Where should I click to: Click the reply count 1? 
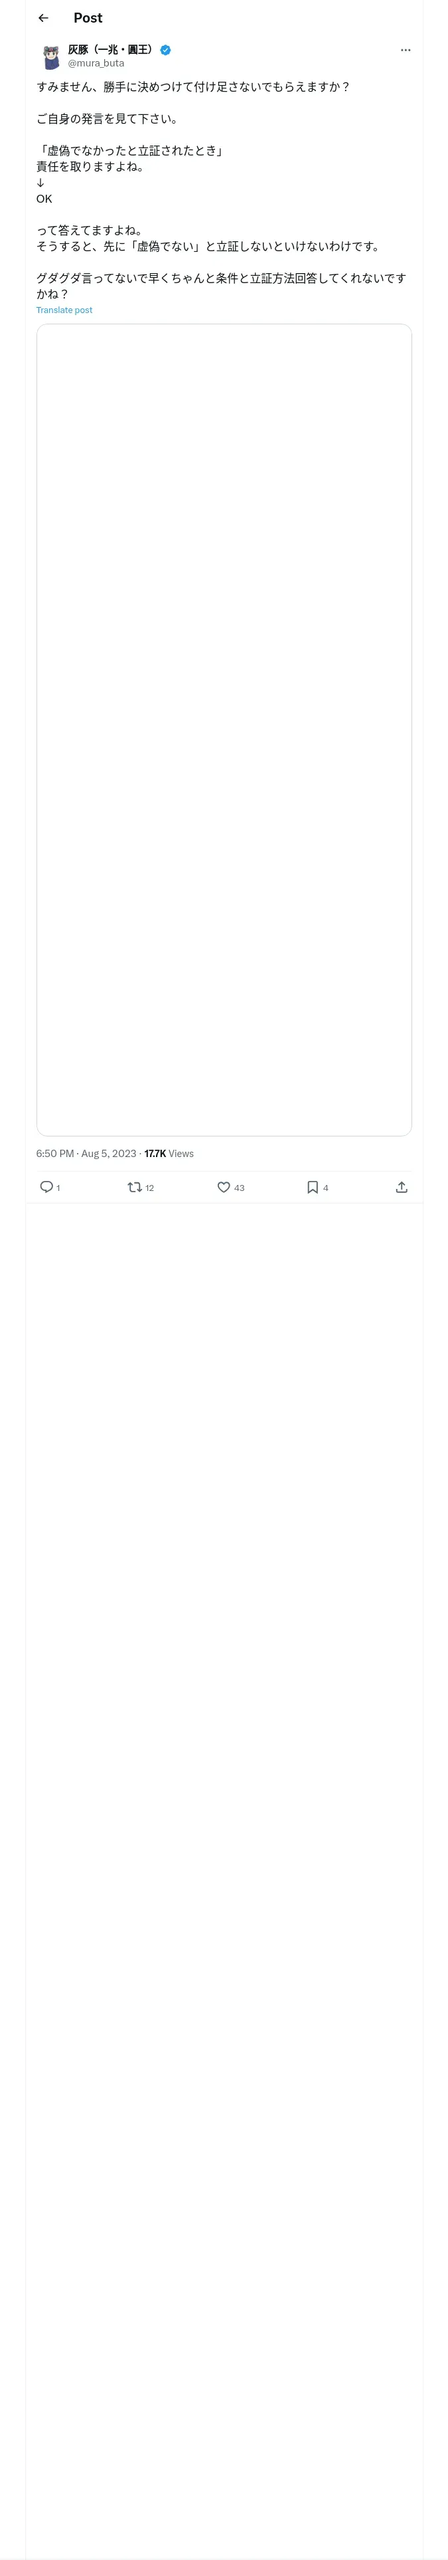58,1188
